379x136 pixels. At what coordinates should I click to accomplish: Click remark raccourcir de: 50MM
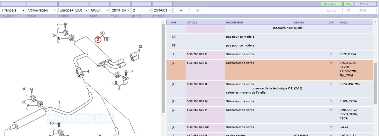pos(288,28)
